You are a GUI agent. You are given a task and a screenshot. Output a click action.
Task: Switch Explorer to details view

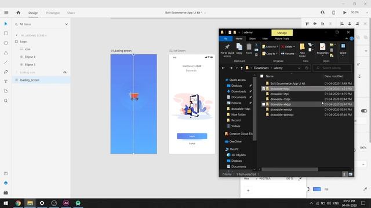[x=344, y=174]
